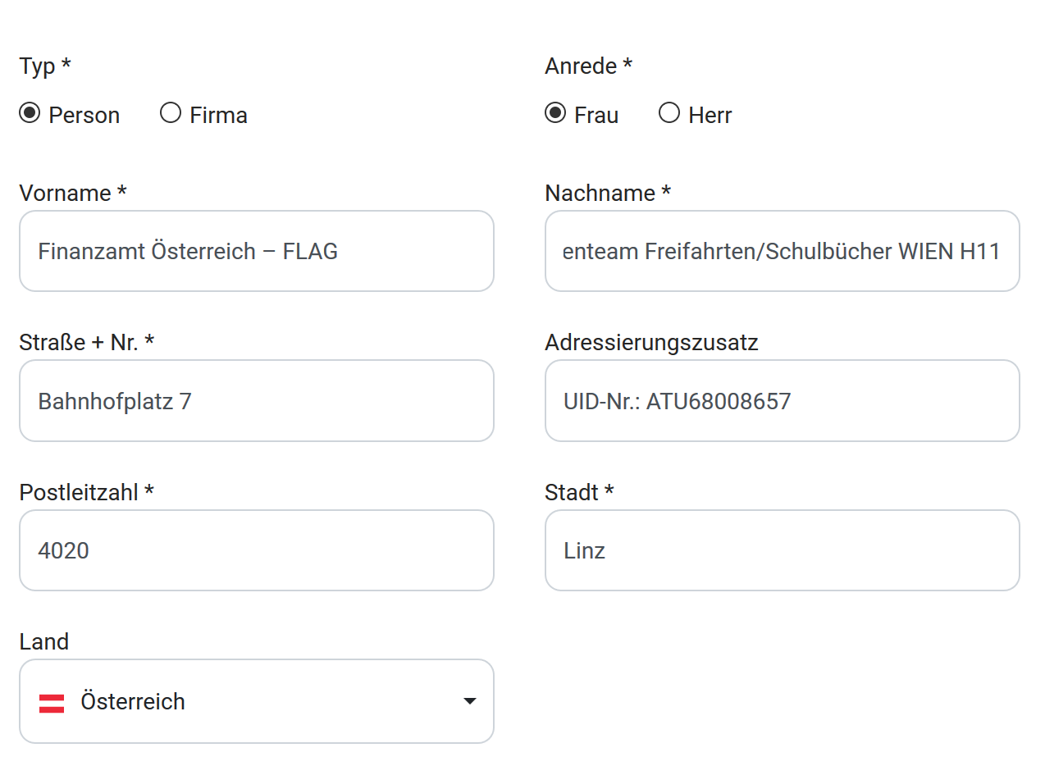Click the Austrian flag icon
The width and height of the screenshot is (1045, 766).
pyautogui.click(x=52, y=702)
